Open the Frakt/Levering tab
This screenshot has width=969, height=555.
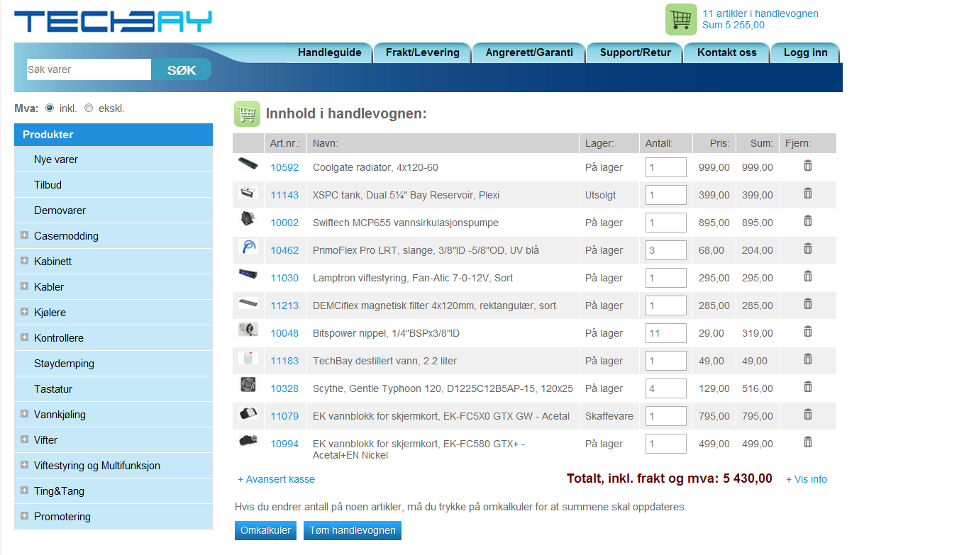(422, 52)
